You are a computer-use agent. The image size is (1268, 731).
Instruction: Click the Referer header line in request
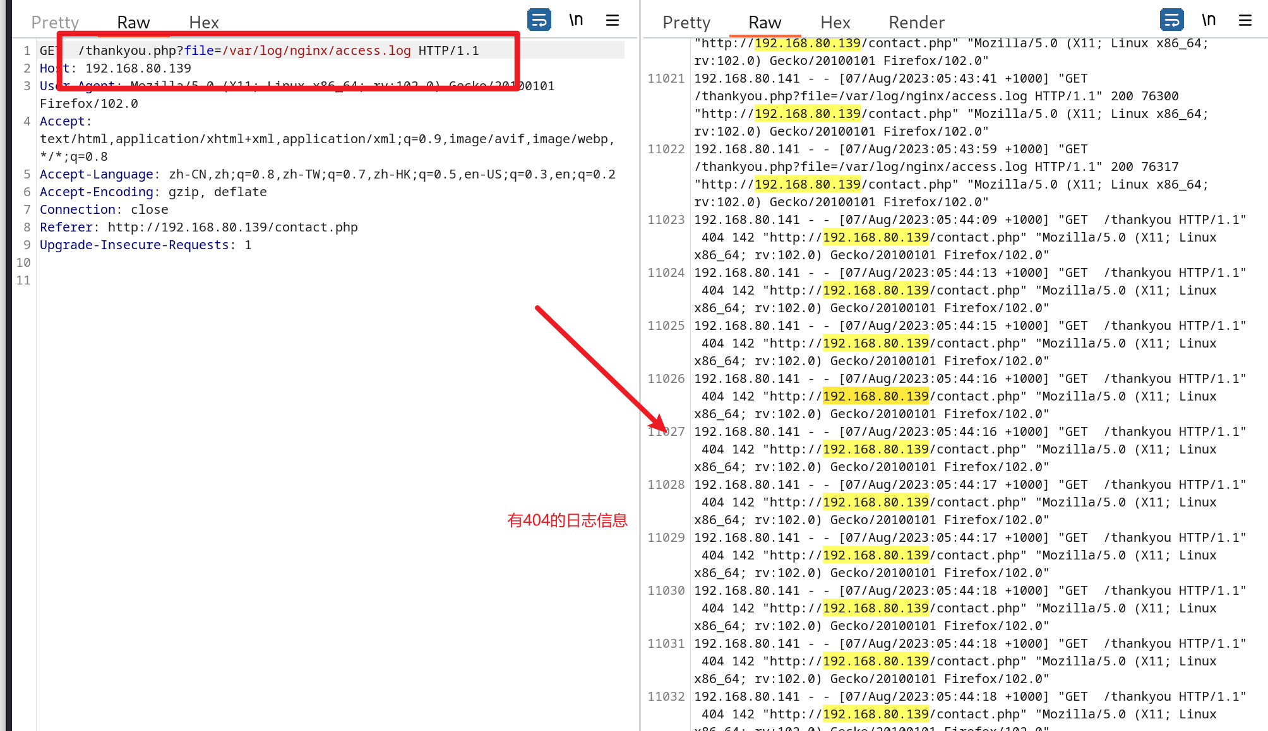pyautogui.click(x=198, y=227)
